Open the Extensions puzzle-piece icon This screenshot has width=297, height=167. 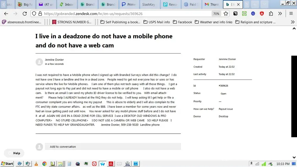pos(271,14)
